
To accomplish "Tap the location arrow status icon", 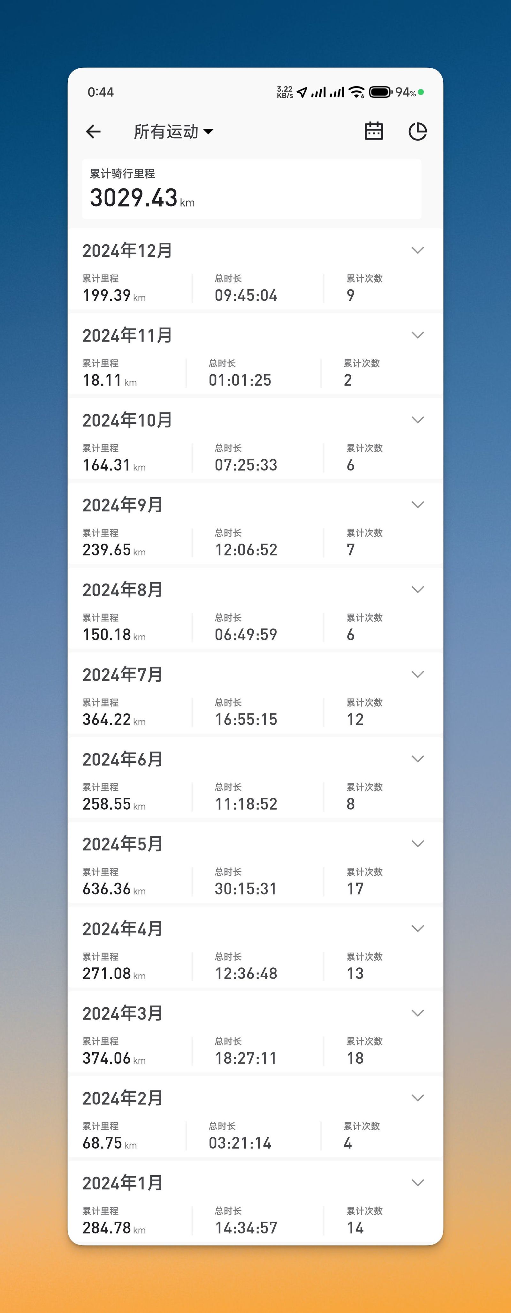I will 302,92.
